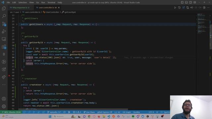Click WSL: Ubuntu-20.04 remote indicator
The image size is (212, 119).
click(11, 112)
